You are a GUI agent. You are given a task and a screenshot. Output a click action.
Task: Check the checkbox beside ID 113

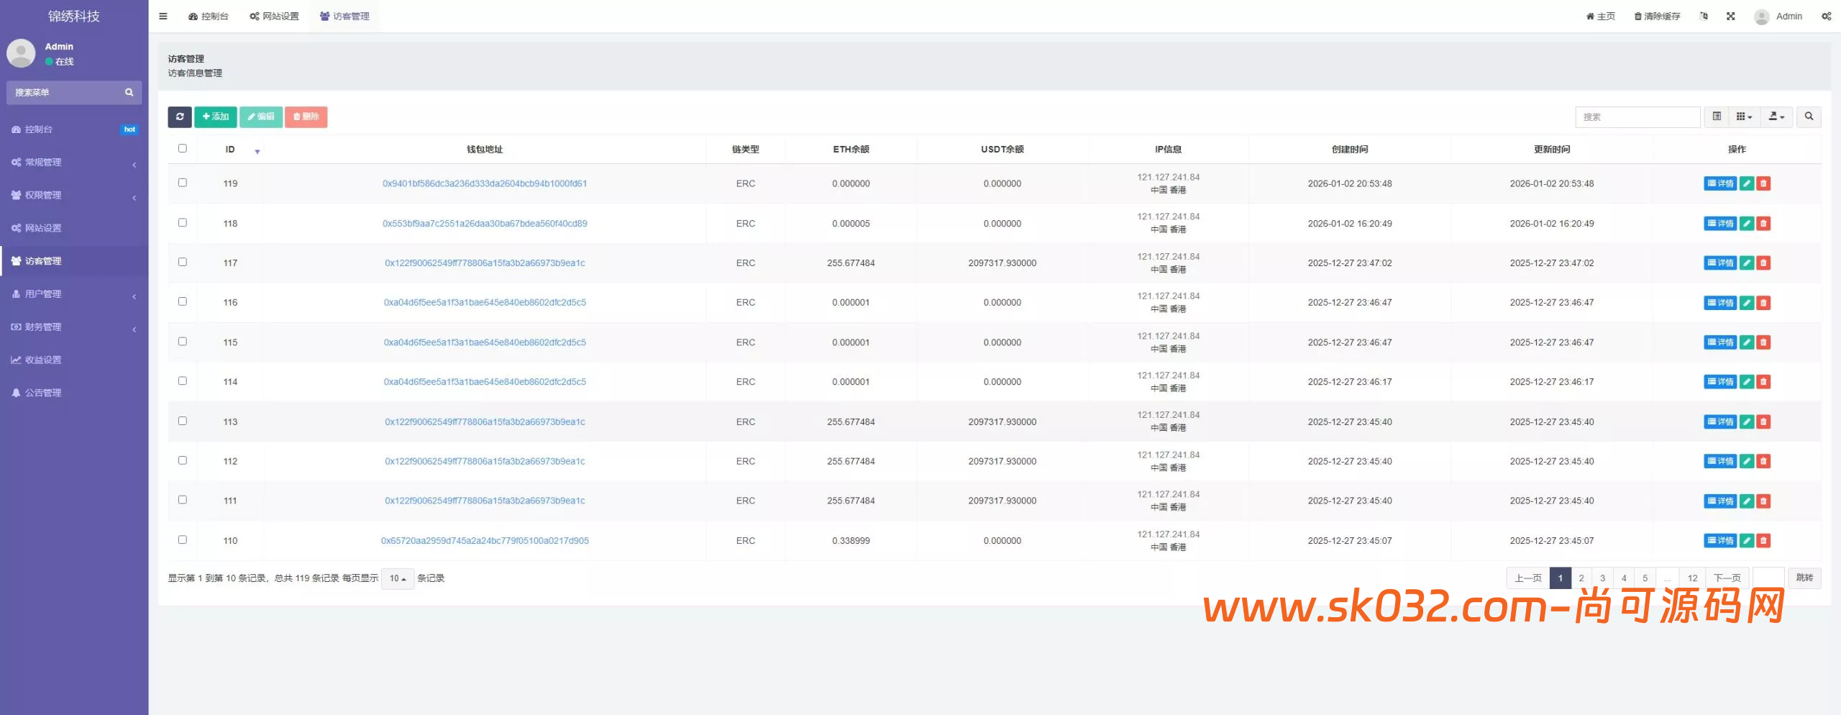tap(183, 421)
